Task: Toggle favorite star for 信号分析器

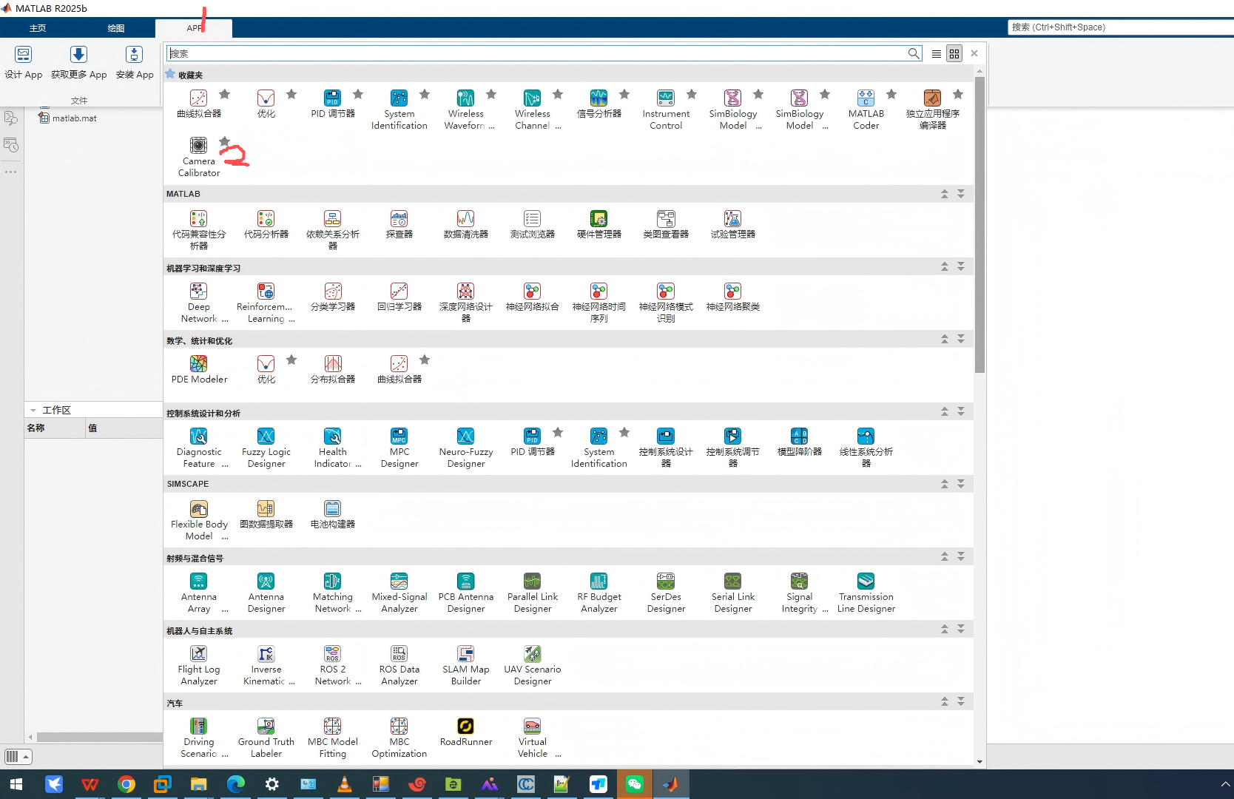Action: click(624, 94)
